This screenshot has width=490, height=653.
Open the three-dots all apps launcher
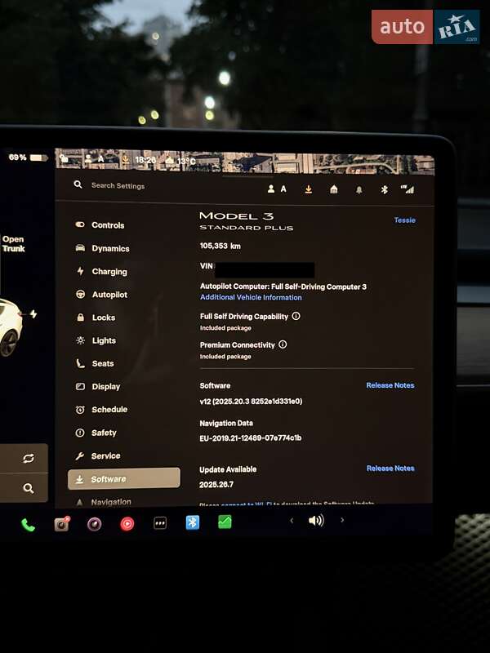click(x=160, y=523)
